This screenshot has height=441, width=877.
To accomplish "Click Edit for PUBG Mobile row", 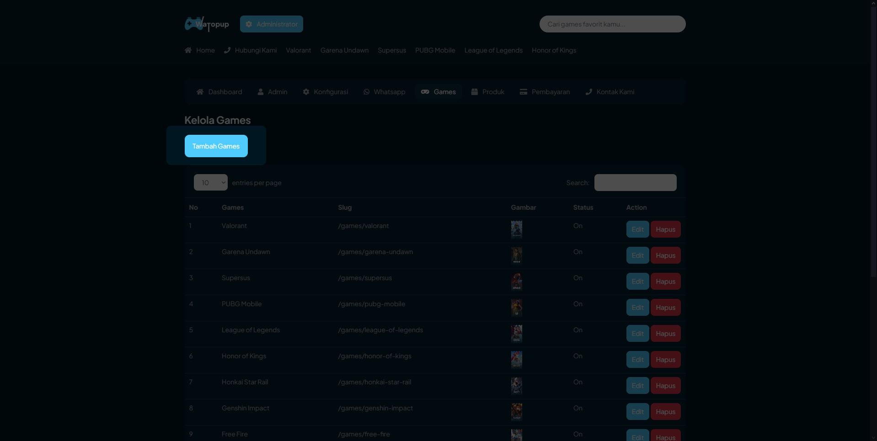I will (637, 308).
